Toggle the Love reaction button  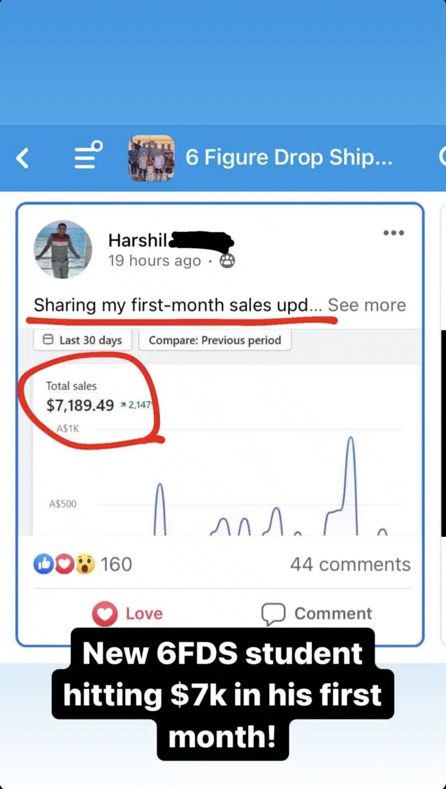click(x=127, y=614)
